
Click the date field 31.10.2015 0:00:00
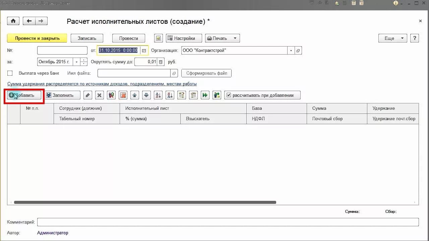[119, 51]
